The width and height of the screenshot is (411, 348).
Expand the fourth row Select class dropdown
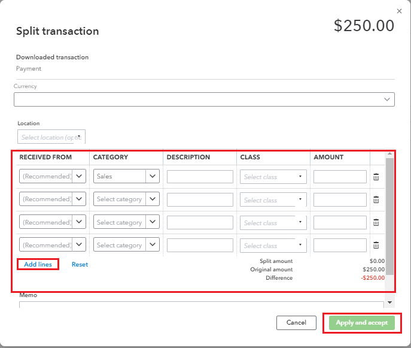(x=273, y=245)
